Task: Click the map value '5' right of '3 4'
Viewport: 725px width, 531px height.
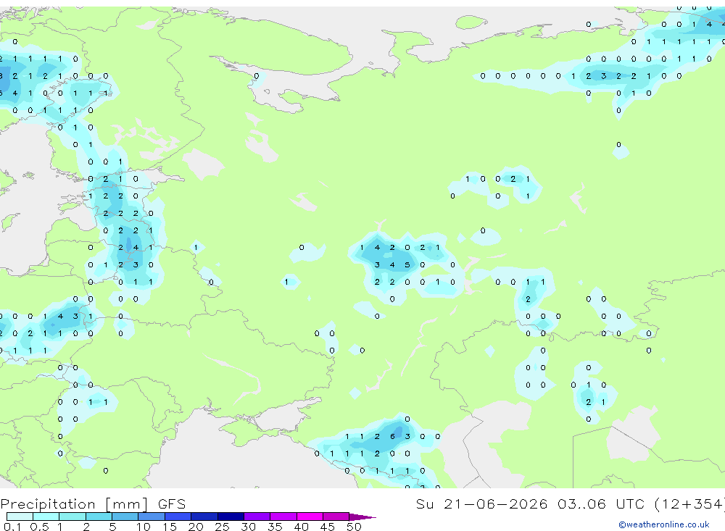Action: 407,265
